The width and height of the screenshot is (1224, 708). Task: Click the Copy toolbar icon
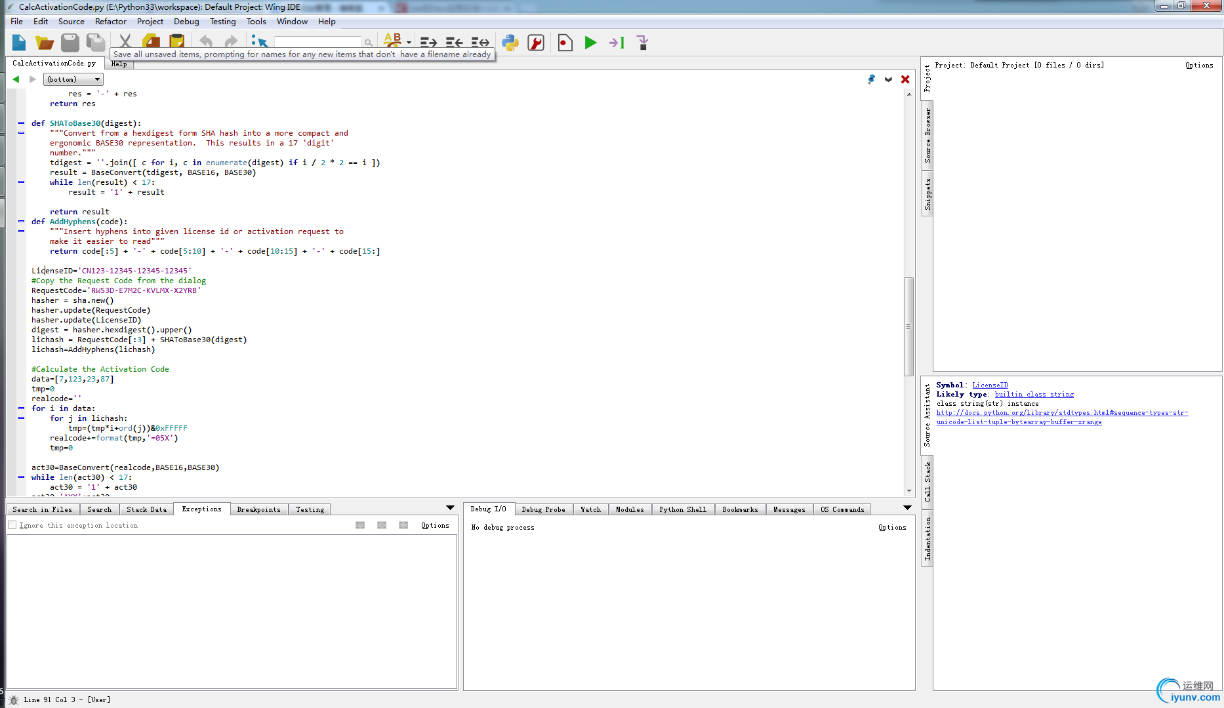[x=151, y=41]
